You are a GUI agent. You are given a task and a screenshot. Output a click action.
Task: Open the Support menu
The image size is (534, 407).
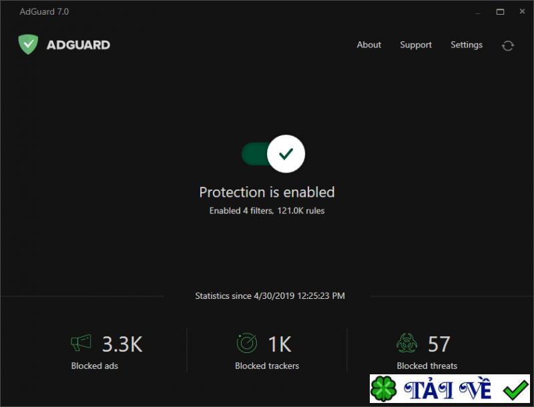pyautogui.click(x=415, y=45)
